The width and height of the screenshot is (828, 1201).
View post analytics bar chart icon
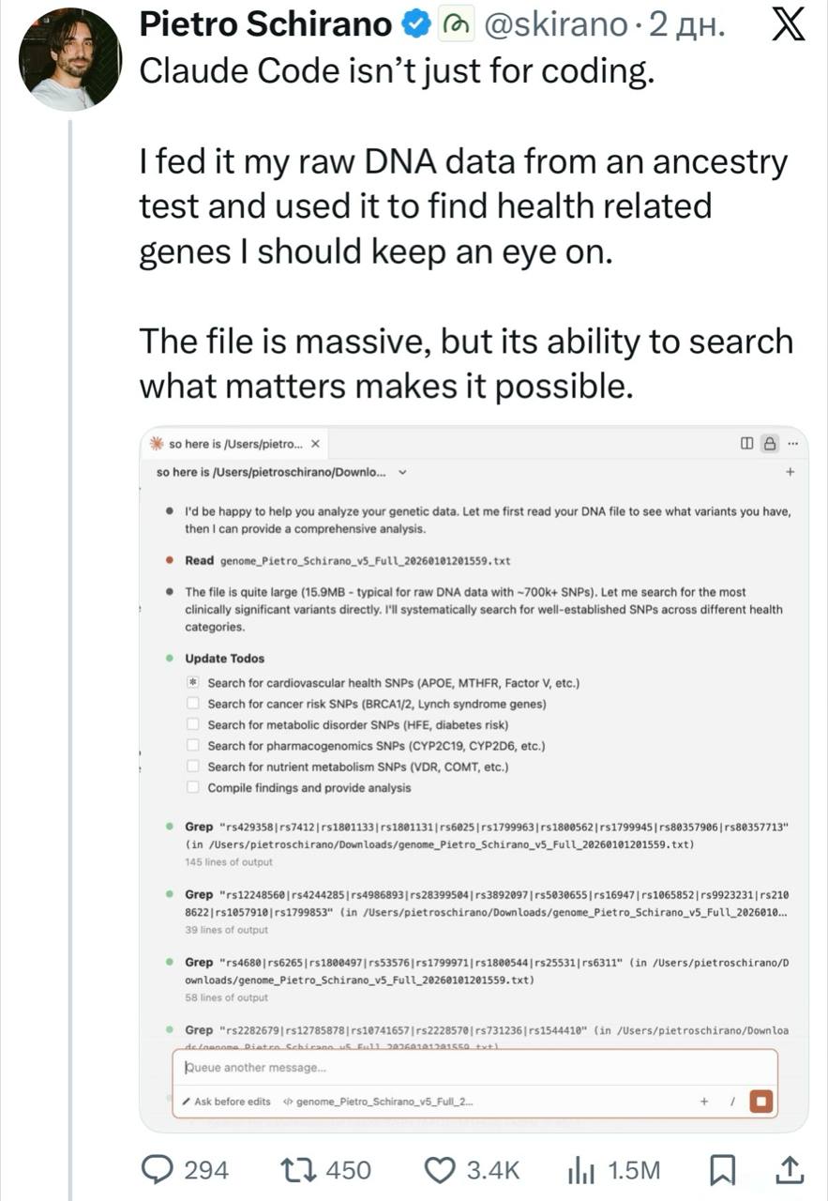[x=583, y=1170]
